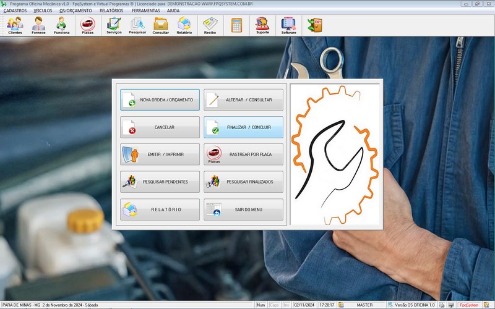Open the Clientes toolbar icon
Viewport: 495px width, 309px height.
(x=15, y=25)
